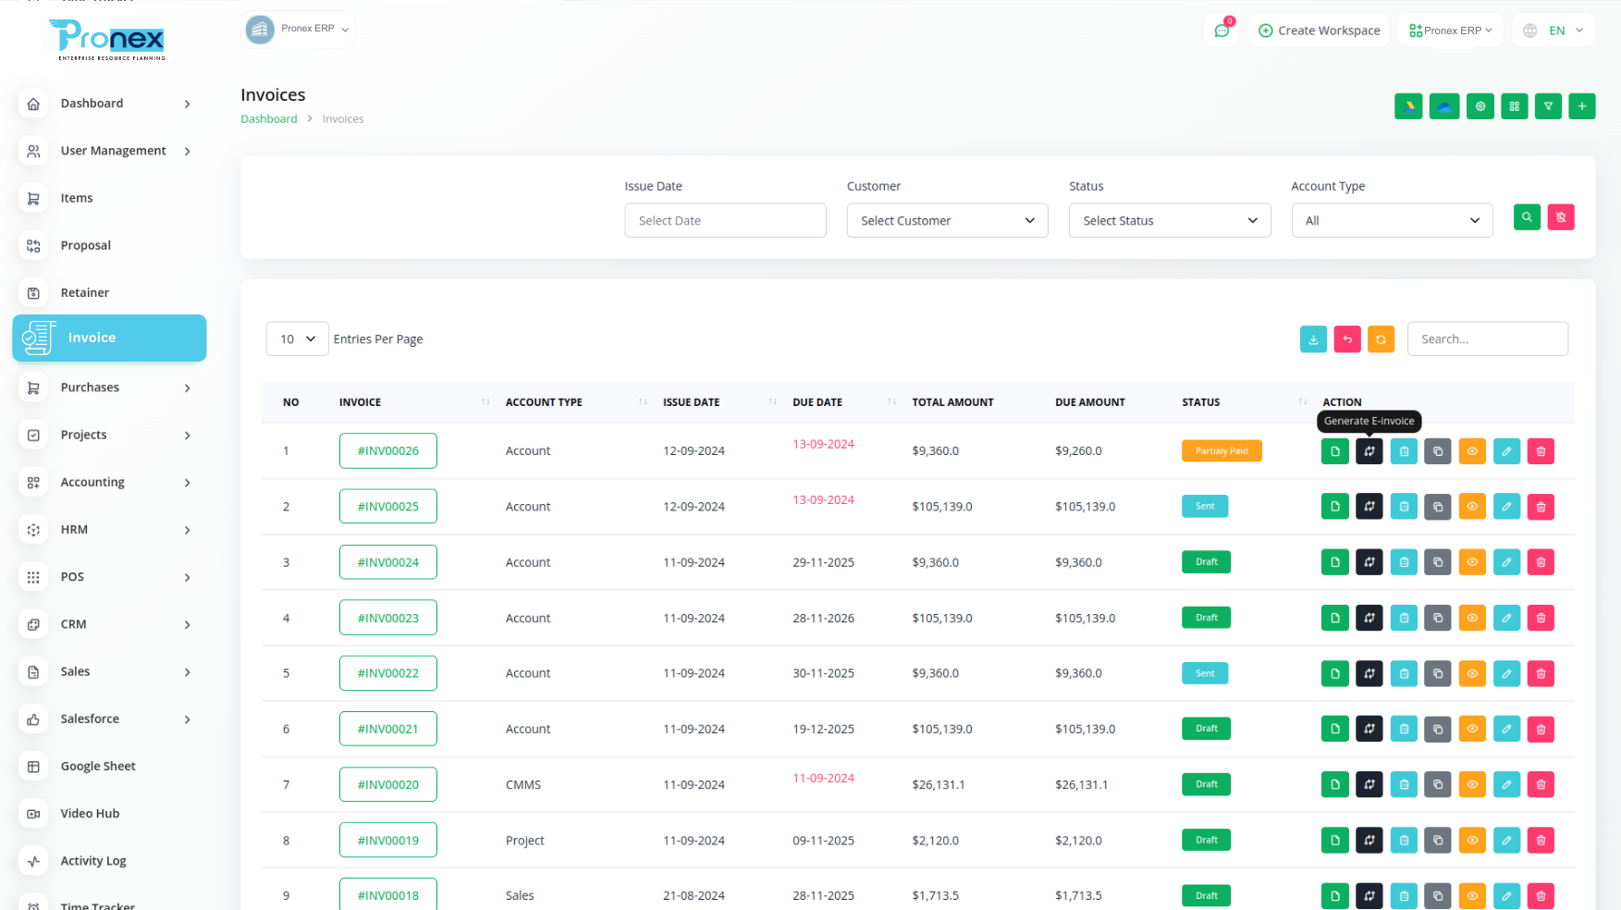Open invoice #INV00020 link
Image resolution: width=1621 pixels, height=910 pixels.
[x=388, y=784]
